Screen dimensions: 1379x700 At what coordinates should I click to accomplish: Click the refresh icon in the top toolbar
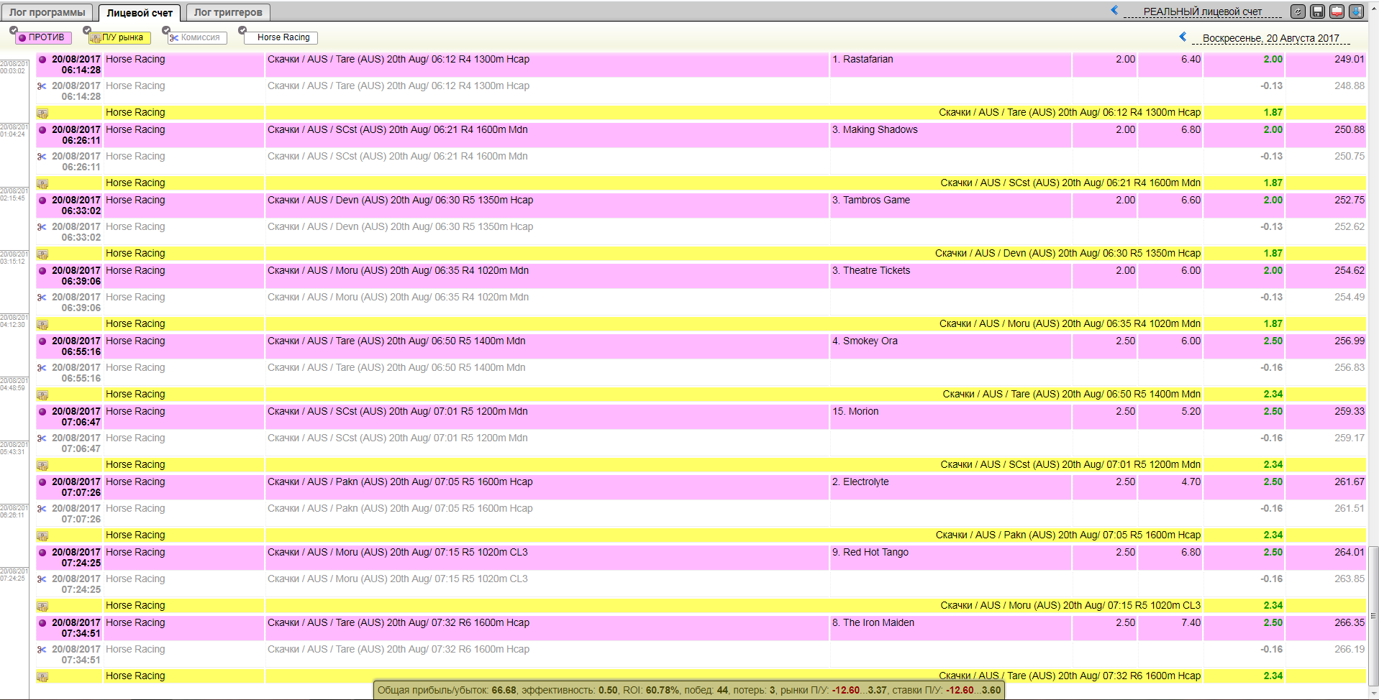1298,11
